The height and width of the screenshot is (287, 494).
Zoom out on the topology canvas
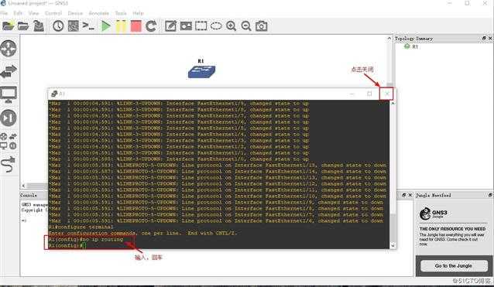tap(246, 26)
